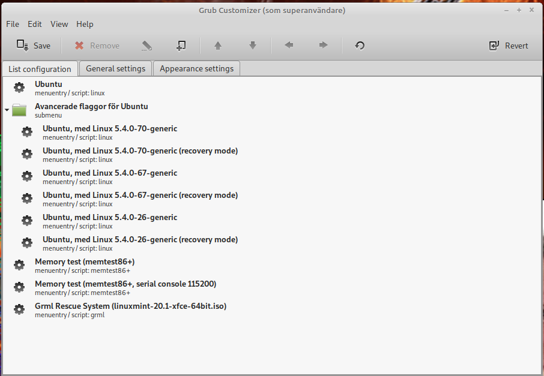Image resolution: width=544 pixels, height=376 pixels.
Task: Click gear icon of 5.4.0-67-generic entry
Action: [27, 176]
